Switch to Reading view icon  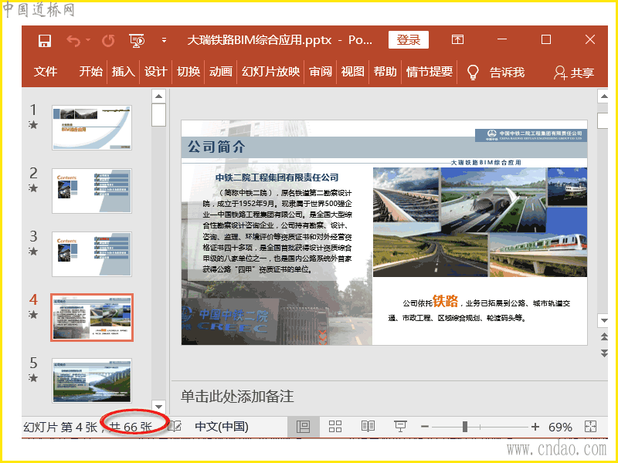tap(368, 427)
